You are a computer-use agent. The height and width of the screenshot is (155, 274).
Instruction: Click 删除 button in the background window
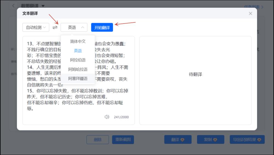[x=98, y=139]
